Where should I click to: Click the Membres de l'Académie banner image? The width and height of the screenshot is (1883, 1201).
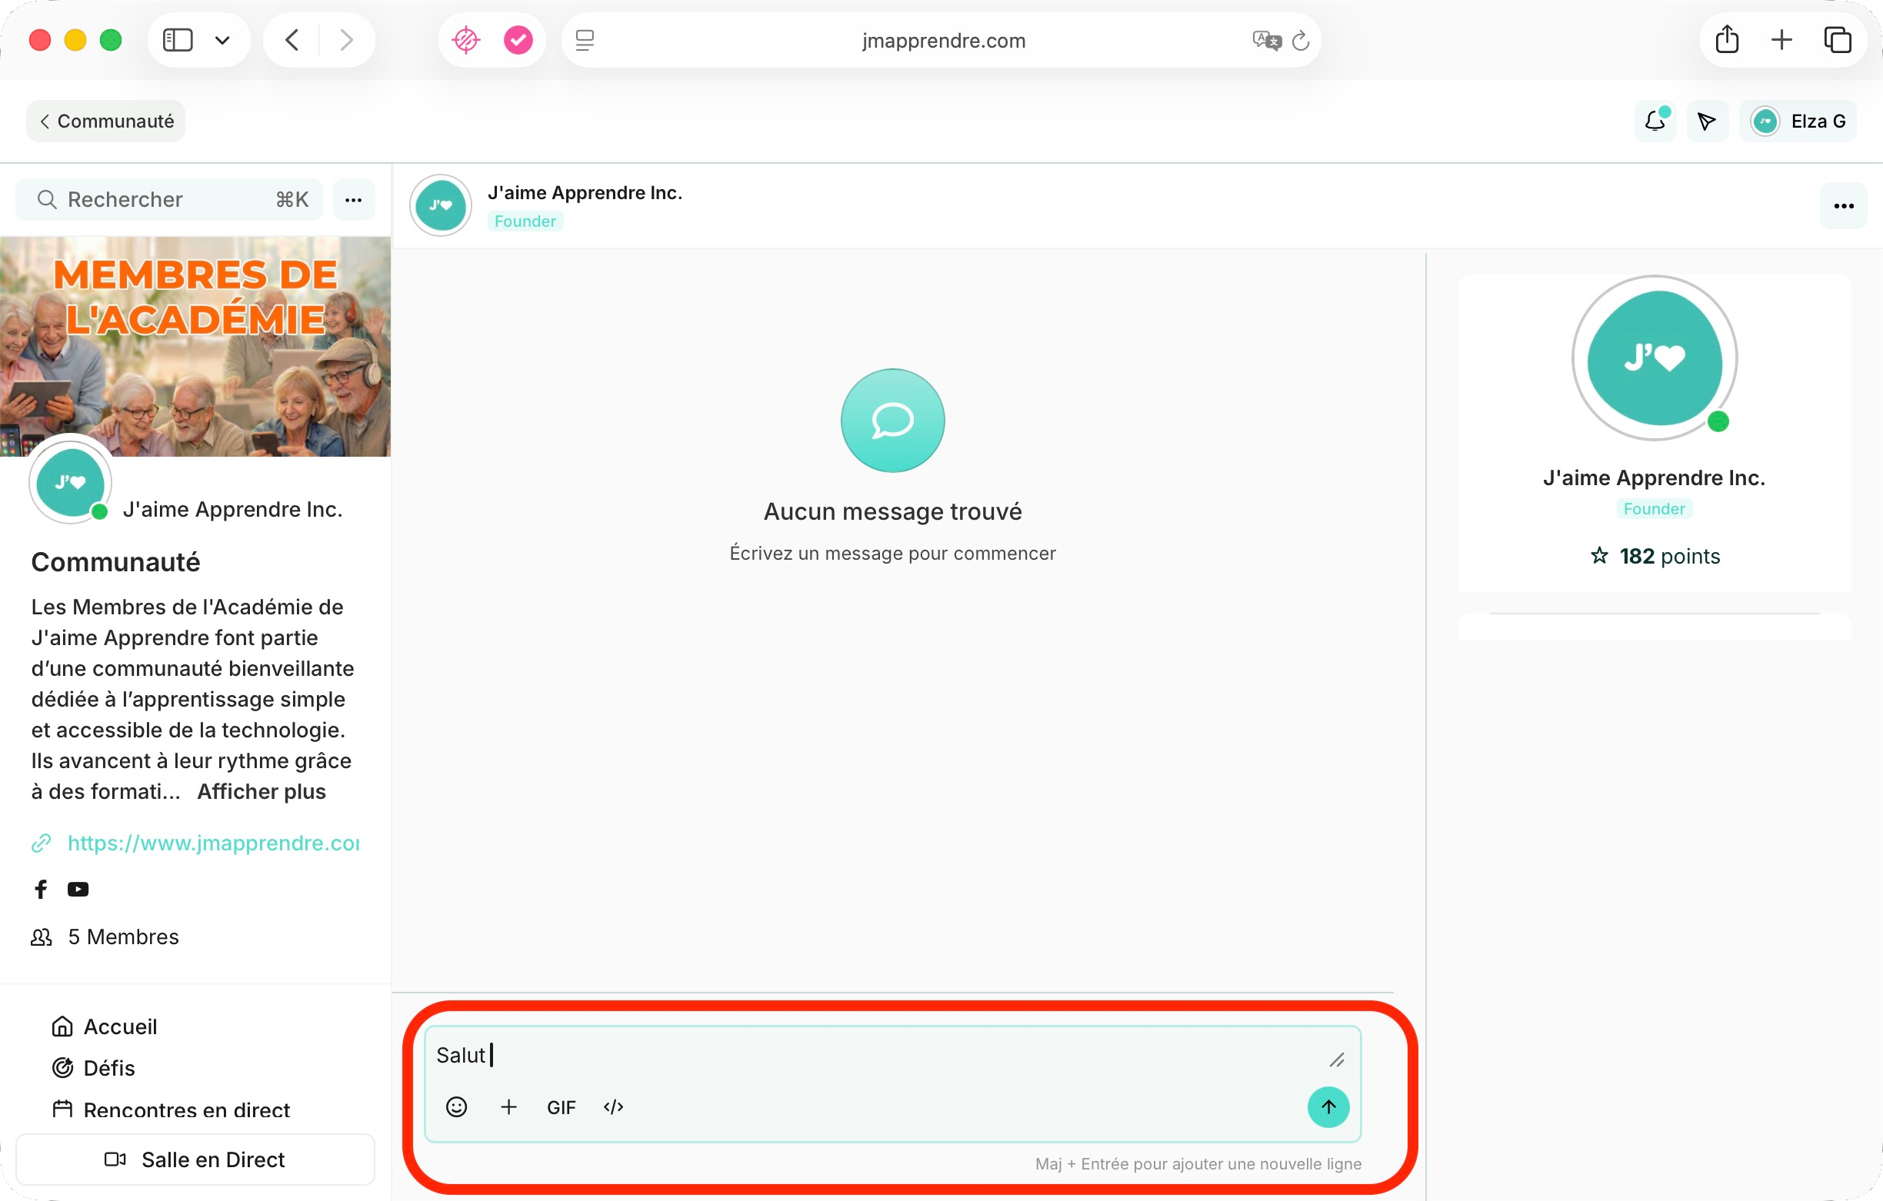point(195,346)
